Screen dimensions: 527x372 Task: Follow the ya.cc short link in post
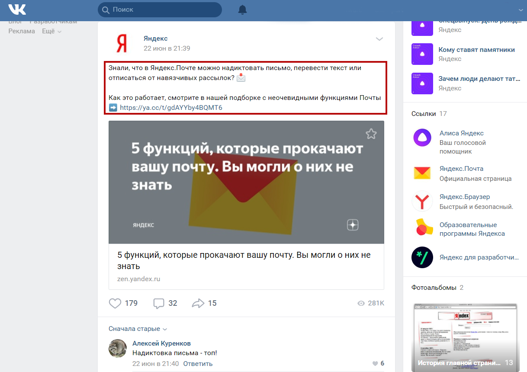[x=171, y=107]
